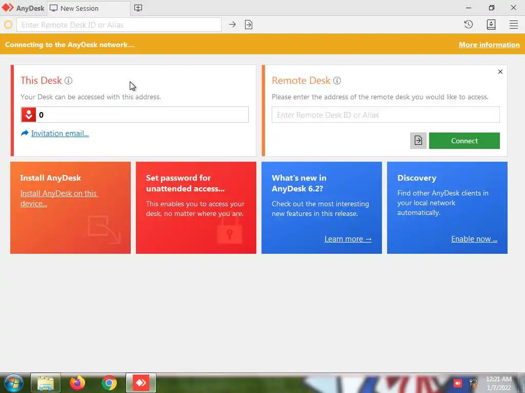
Task: Click the blue share arrow by Invitation email
Action: [x=25, y=134]
